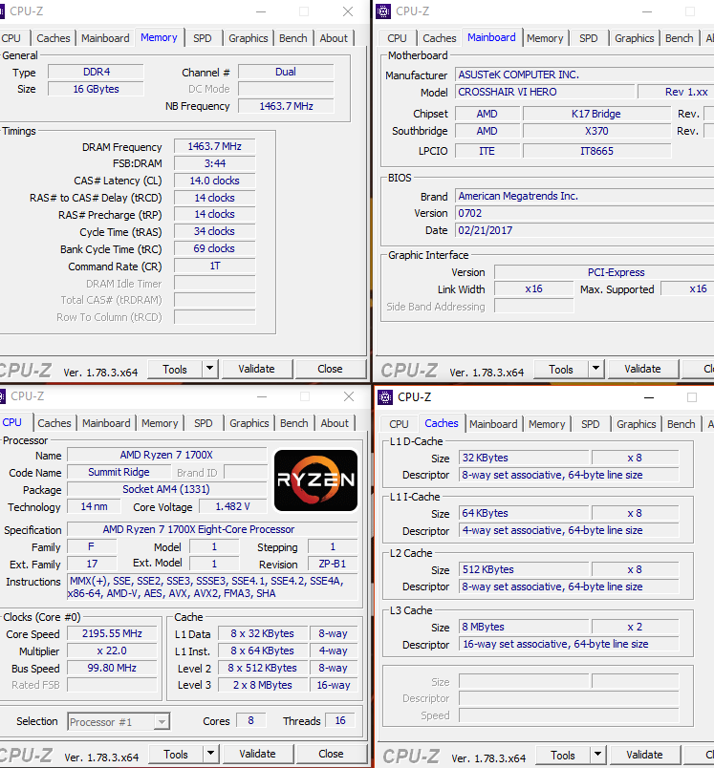Switch to CPU tab in Memory window

(x=11, y=38)
